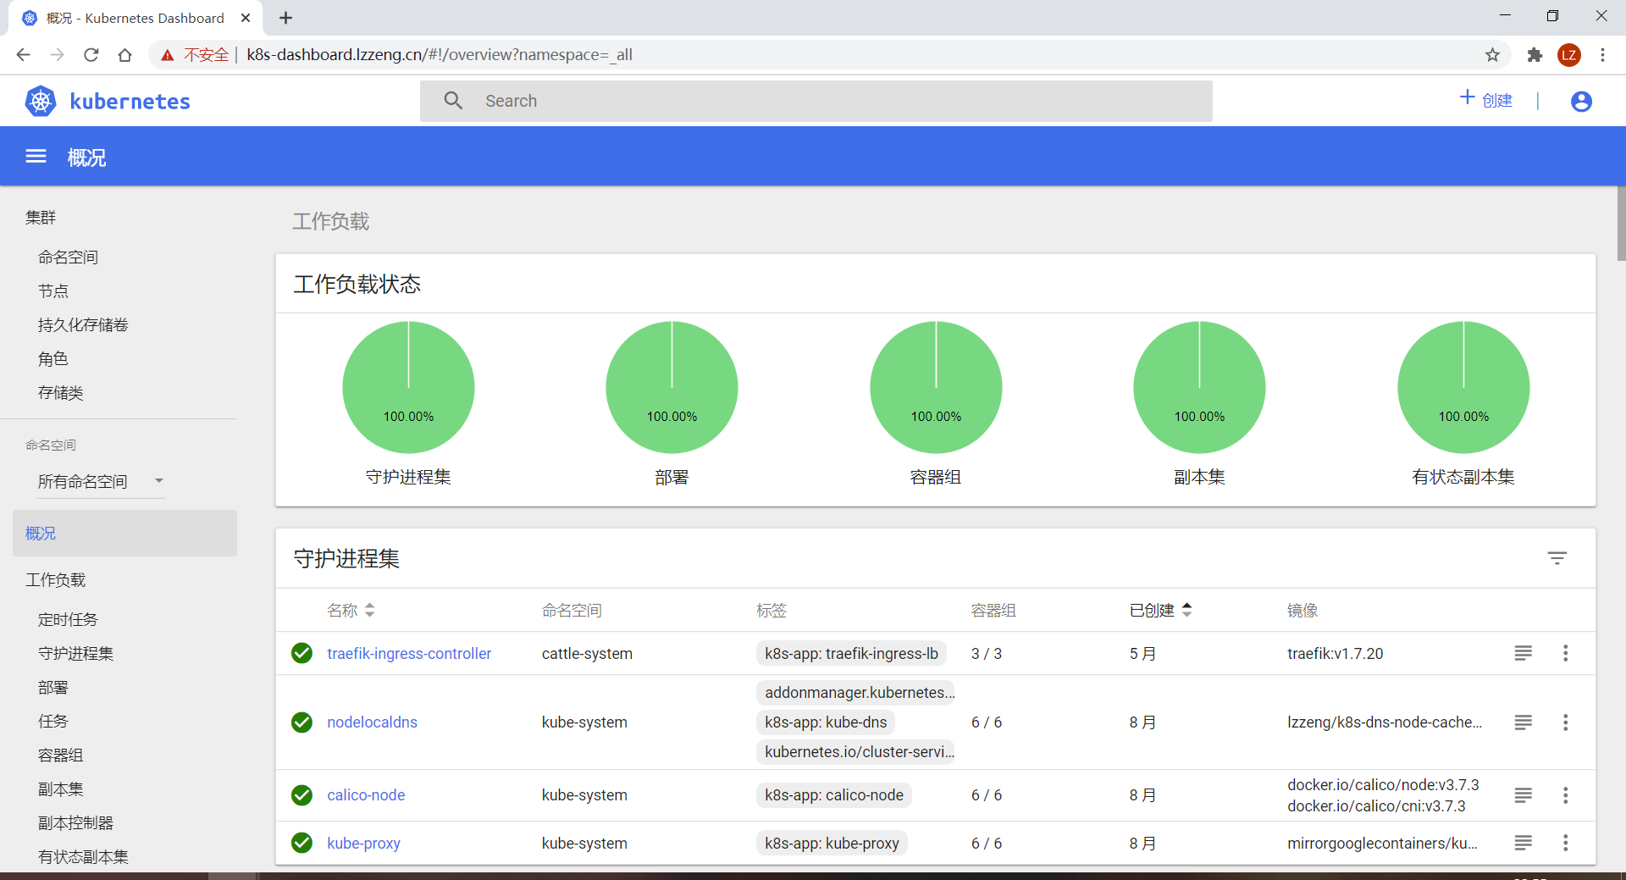Viewport: 1626px width, 880px height.
Task: Click the browser address bar URL
Action: click(x=440, y=55)
